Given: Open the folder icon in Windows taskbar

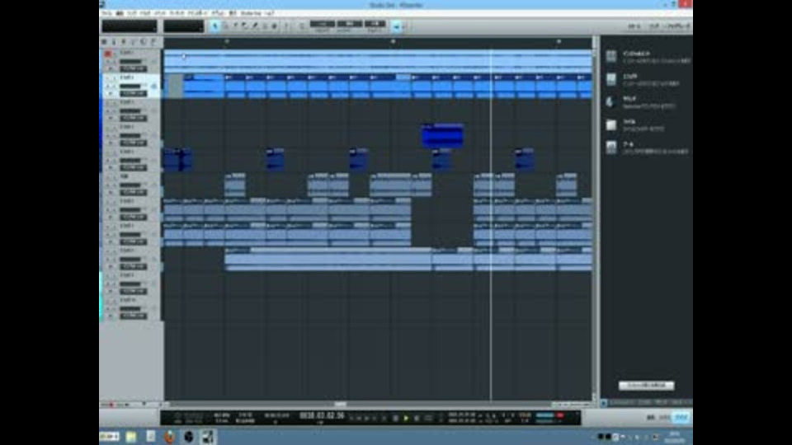Looking at the screenshot, I should tap(131, 437).
